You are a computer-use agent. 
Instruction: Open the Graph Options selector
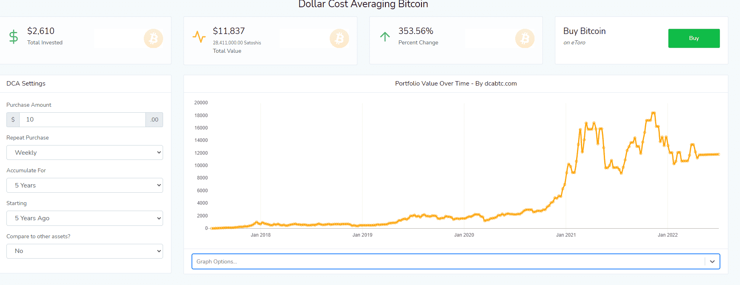point(448,261)
